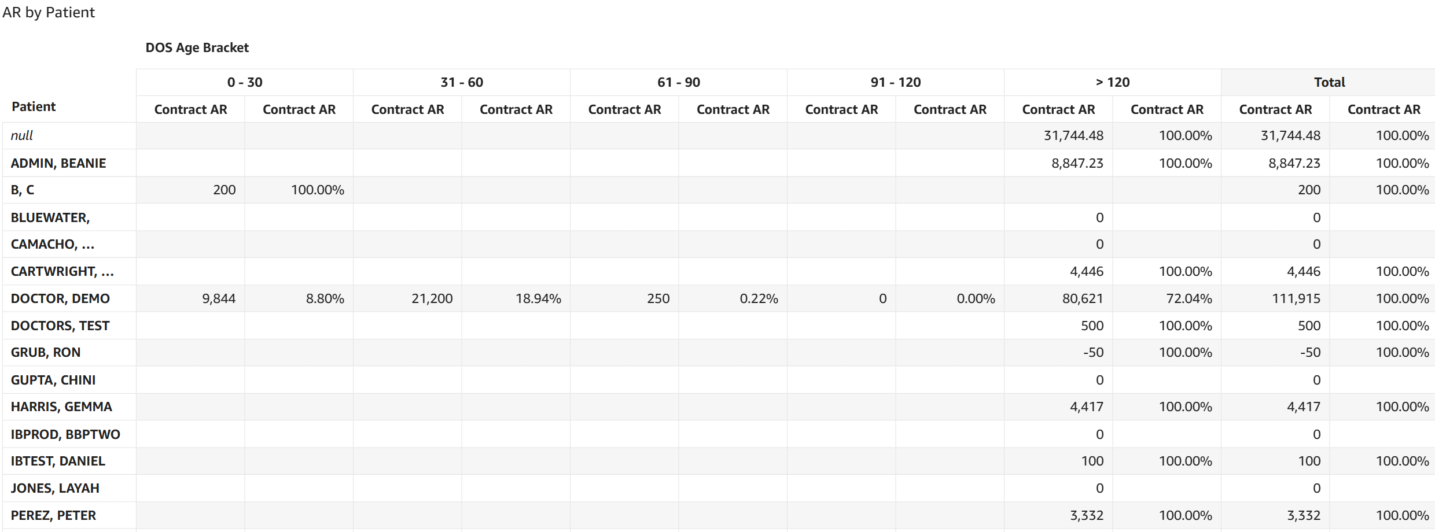Click the 0 - 30 bracket header
This screenshot has width=1435, height=532.
pyautogui.click(x=245, y=82)
